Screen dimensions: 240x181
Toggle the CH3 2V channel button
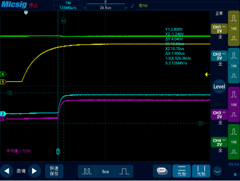219,115
